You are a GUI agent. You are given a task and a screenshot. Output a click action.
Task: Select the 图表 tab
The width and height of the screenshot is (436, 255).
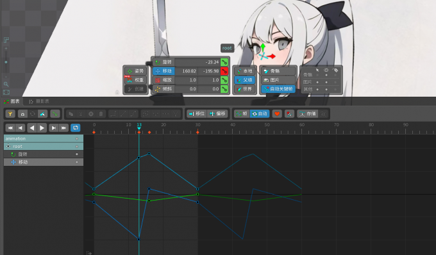tap(12, 101)
